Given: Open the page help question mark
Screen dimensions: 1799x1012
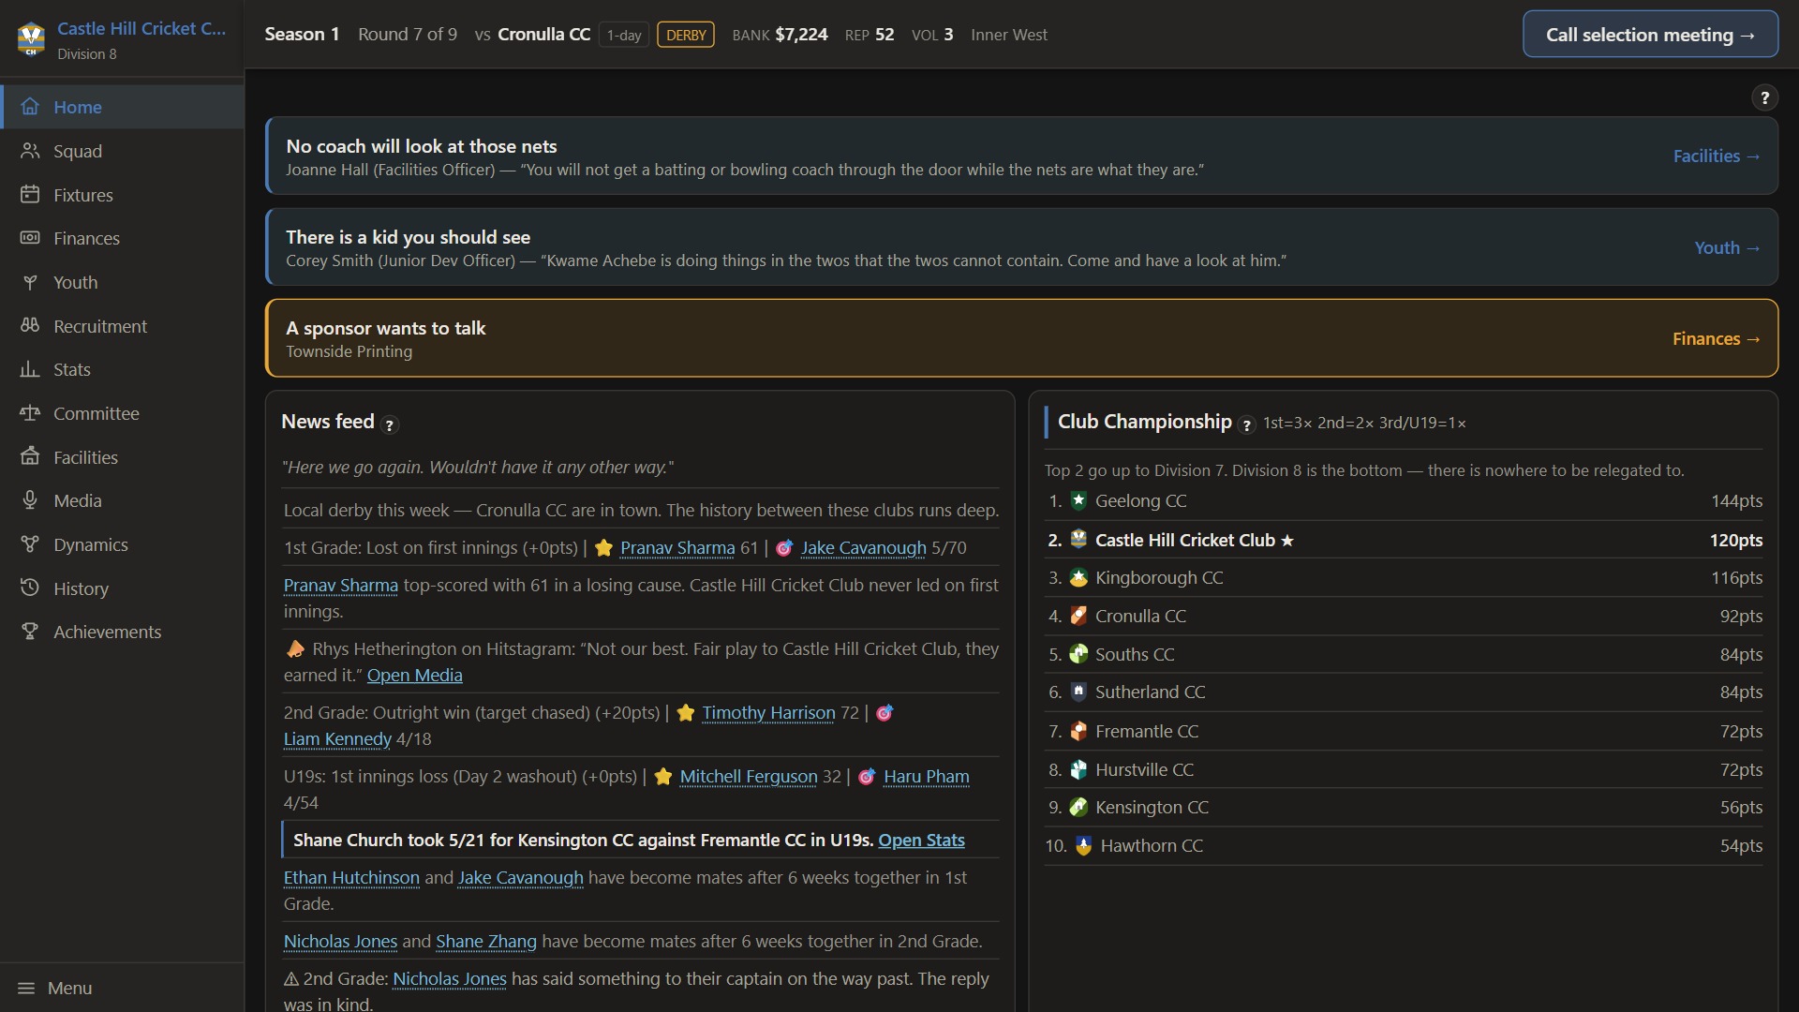Looking at the screenshot, I should 1764,97.
